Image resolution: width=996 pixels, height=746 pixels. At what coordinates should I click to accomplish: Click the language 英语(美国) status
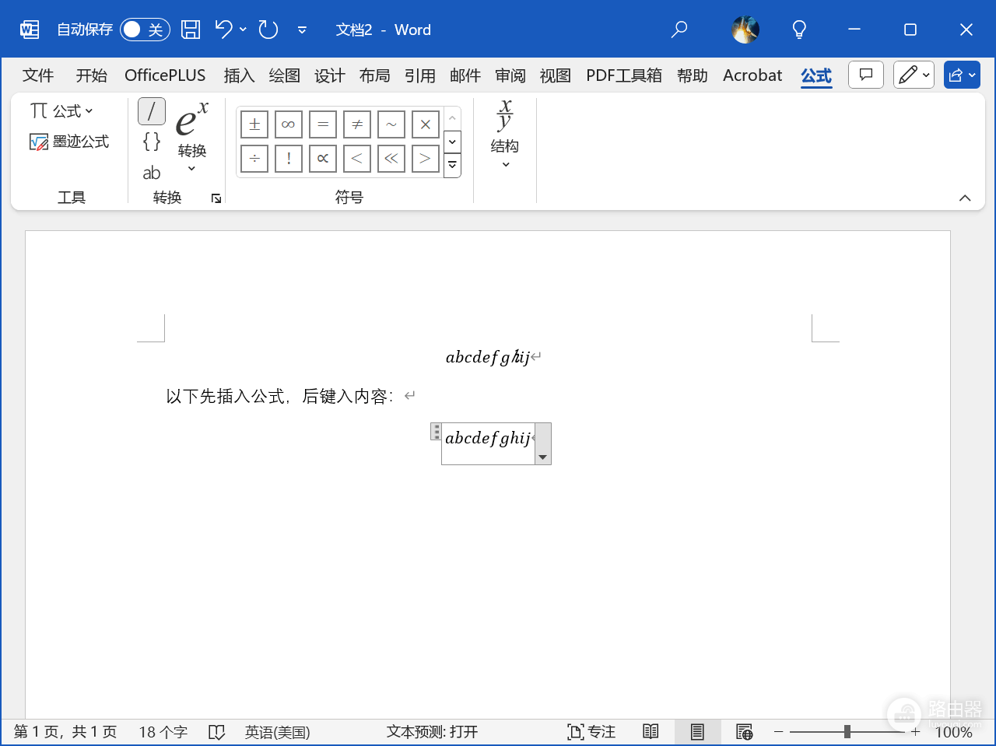[x=277, y=732]
